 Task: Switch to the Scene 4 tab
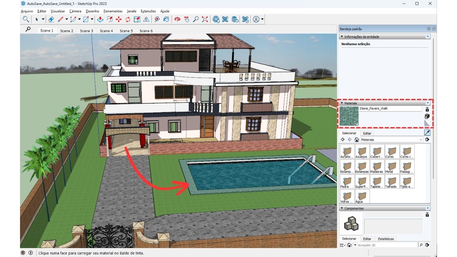(106, 31)
